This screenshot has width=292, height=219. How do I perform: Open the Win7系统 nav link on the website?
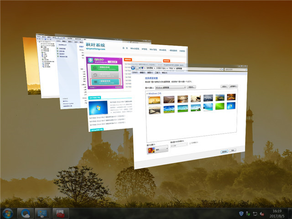153,50
